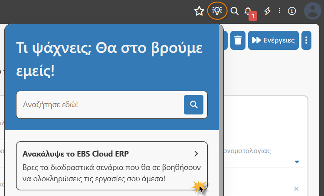Screen dimensions: 324x196
Task: Click the lightning bolt quick actions icon
Action: click(267, 11)
